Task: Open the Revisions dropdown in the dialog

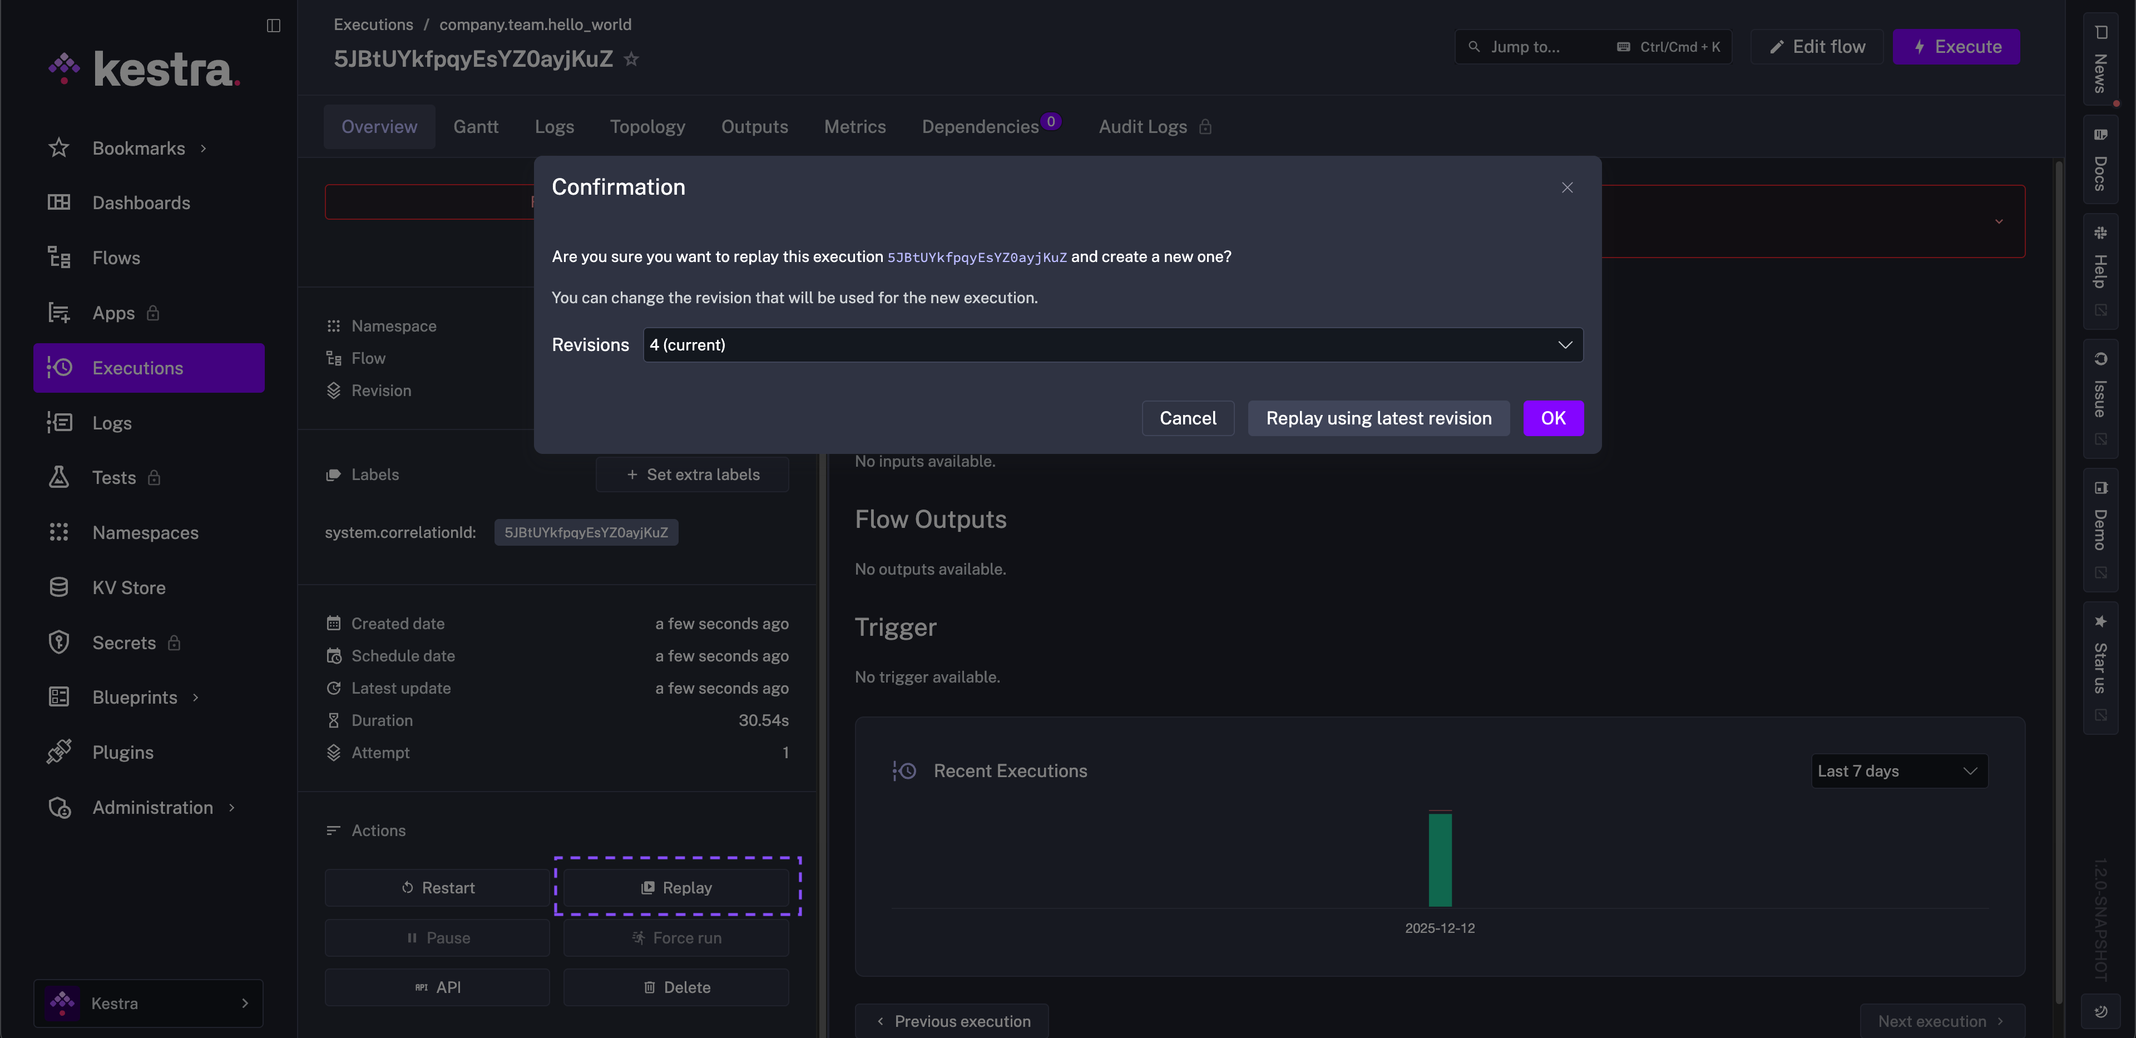Action: (x=1112, y=345)
